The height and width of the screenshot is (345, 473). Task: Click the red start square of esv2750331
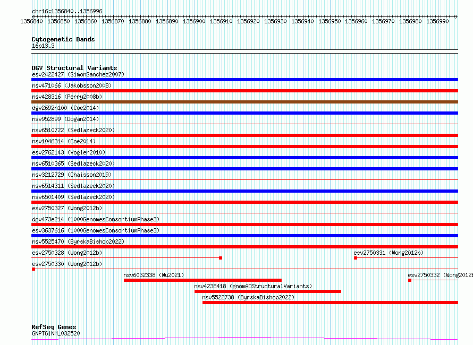pos(356,258)
